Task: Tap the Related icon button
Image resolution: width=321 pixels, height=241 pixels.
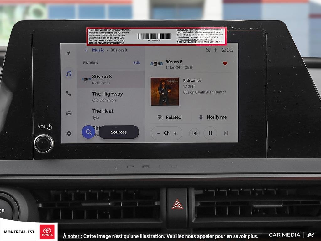Action: click(x=160, y=117)
